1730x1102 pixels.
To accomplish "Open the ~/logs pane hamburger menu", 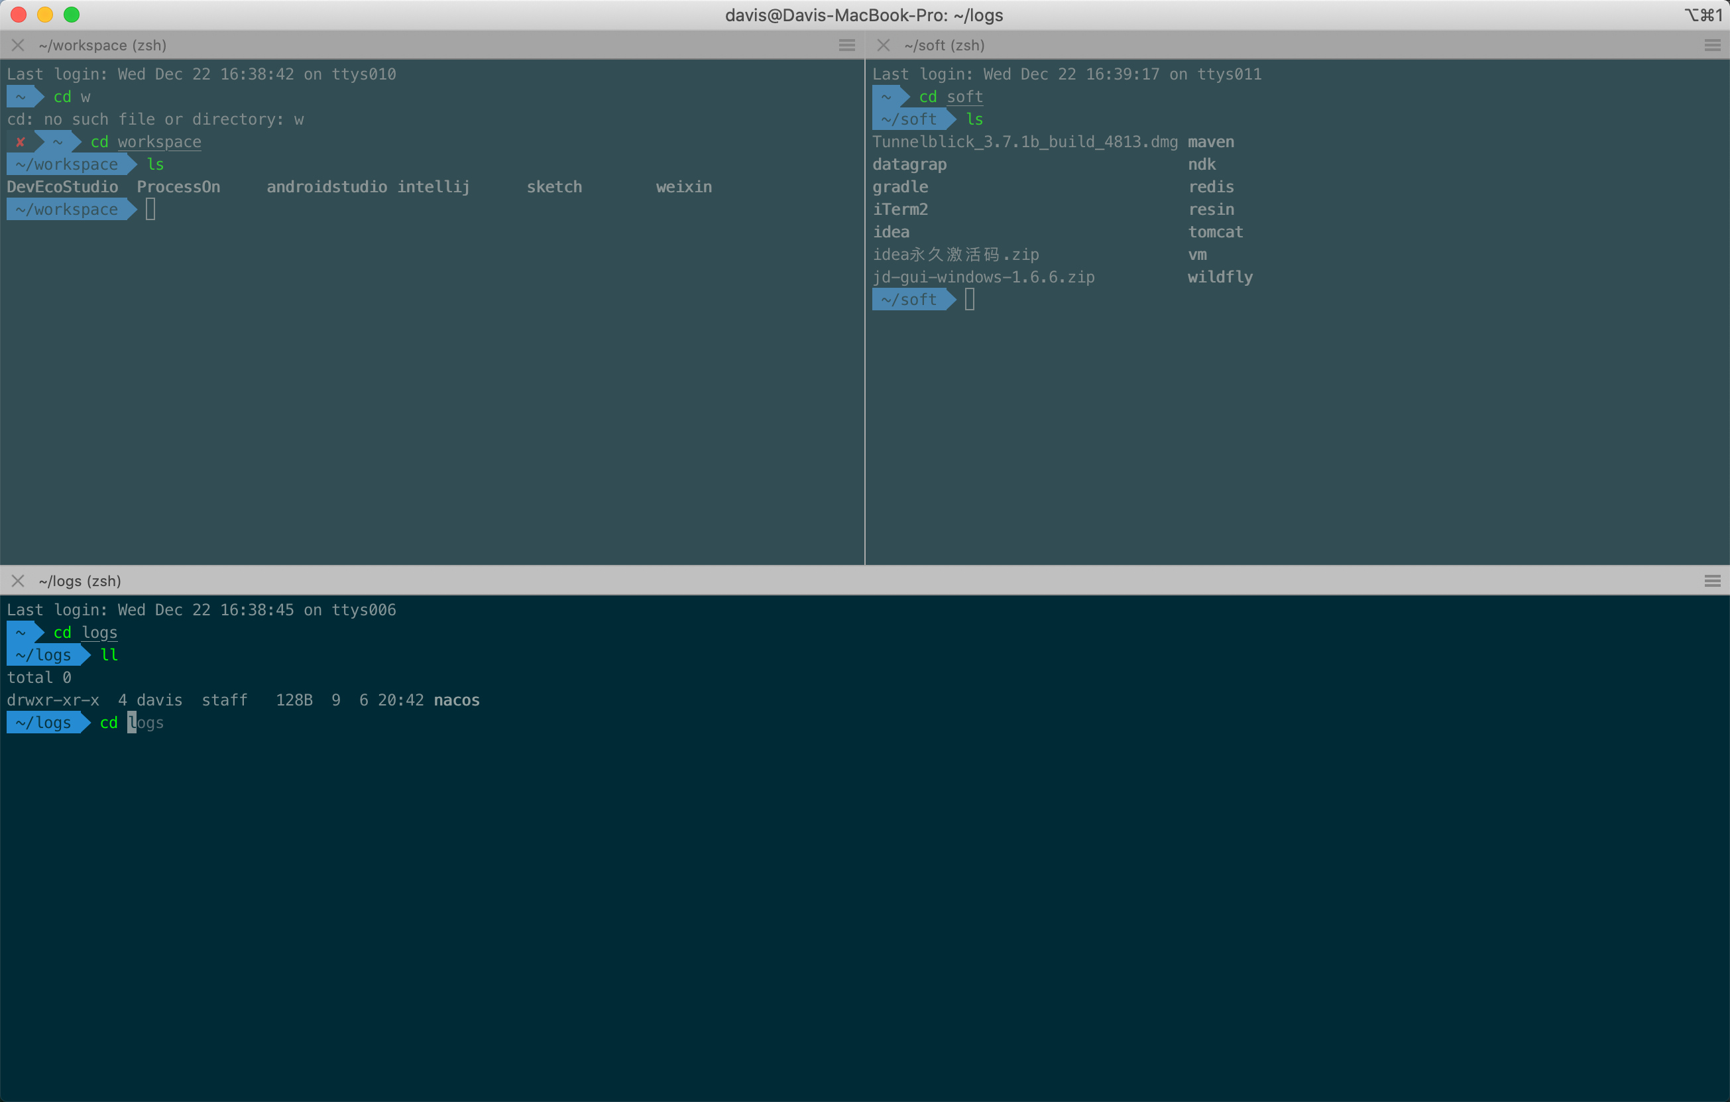I will 1712,581.
